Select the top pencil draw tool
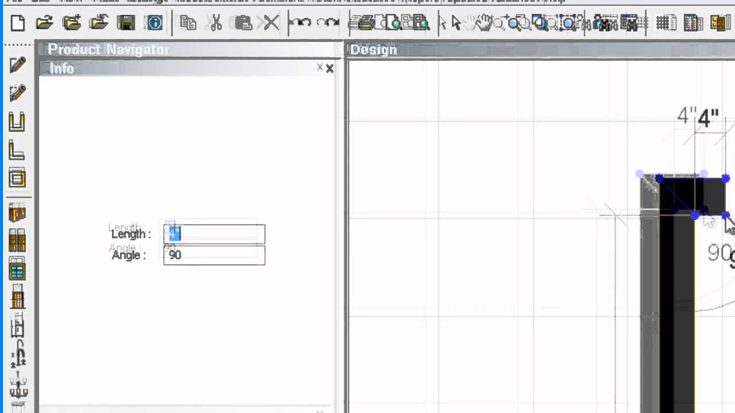 pyautogui.click(x=17, y=64)
